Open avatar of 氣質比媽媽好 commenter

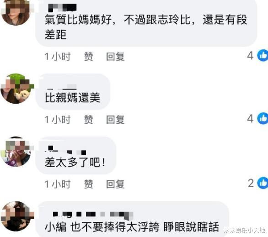[x=16, y=11]
